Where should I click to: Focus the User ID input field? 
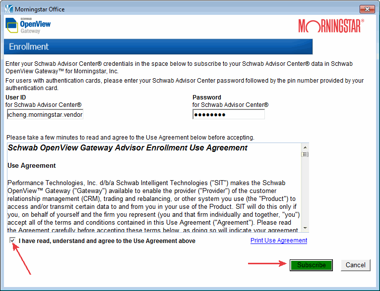click(45, 115)
